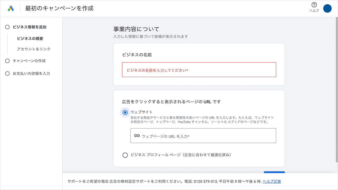Click the ビジネスの名前 label

pyautogui.click(x=137, y=55)
